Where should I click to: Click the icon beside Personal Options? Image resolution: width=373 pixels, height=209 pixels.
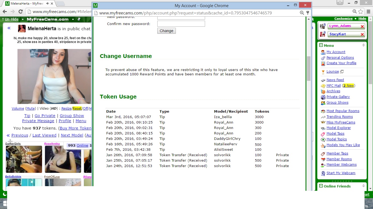(323, 58)
